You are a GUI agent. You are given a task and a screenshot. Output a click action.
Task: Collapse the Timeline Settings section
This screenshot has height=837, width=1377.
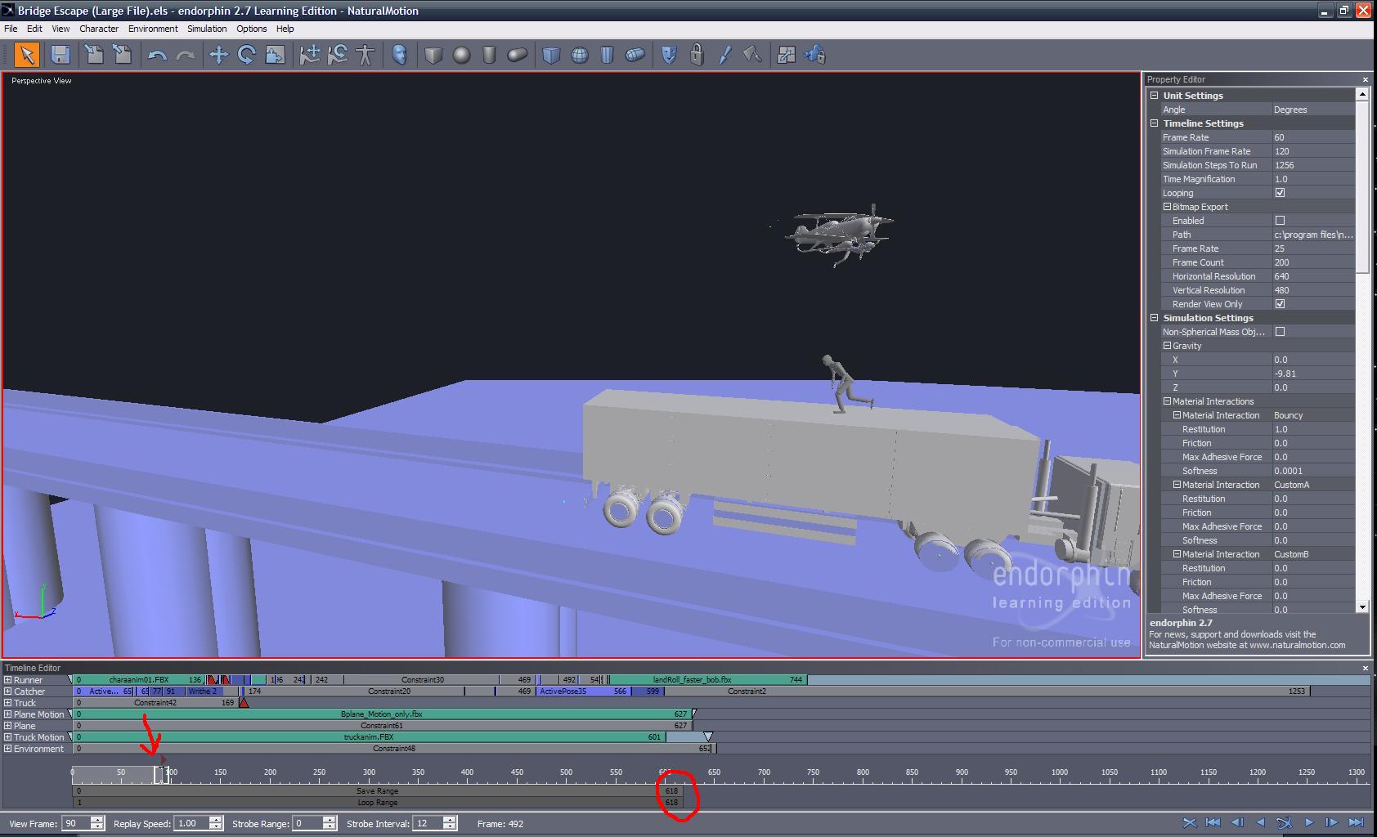pos(1155,123)
